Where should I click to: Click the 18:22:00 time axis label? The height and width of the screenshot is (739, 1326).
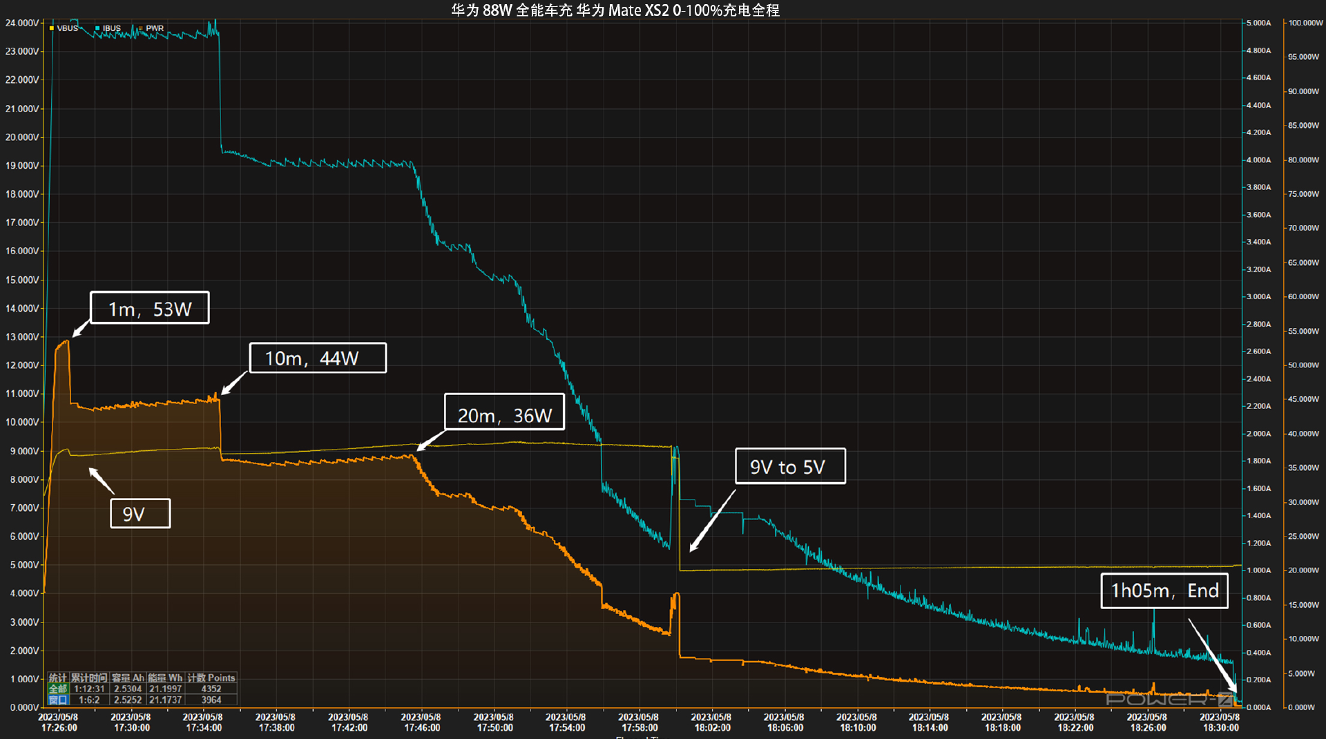point(1075,728)
